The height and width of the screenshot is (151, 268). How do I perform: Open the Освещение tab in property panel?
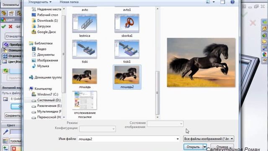pos(12,50)
